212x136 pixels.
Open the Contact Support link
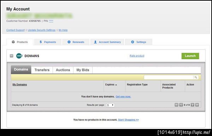pos(16,30)
